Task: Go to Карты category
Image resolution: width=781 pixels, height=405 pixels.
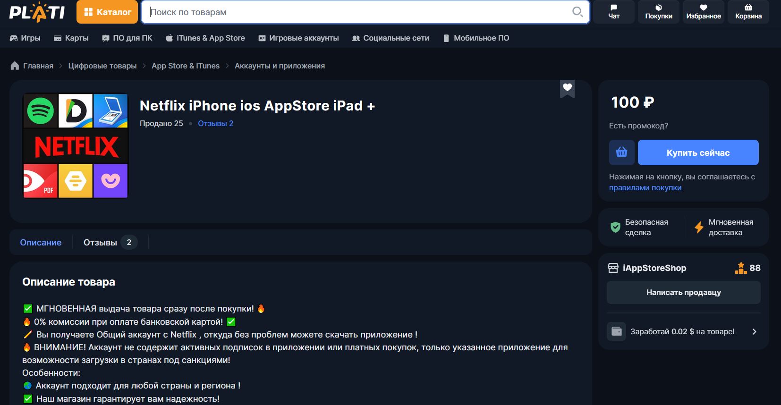Action: tap(71, 38)
